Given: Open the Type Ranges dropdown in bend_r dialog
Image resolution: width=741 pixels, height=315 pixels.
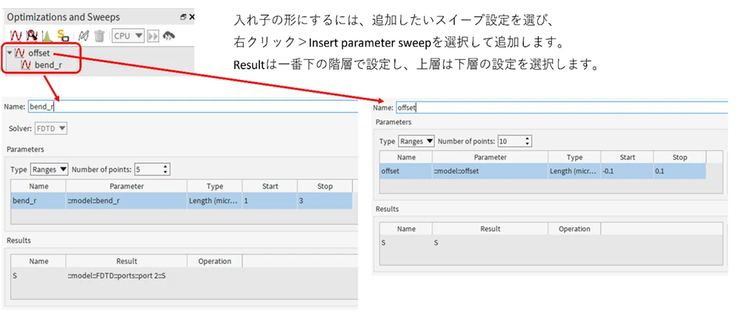Looking at the screenshot, I should [x=50, y=169].
